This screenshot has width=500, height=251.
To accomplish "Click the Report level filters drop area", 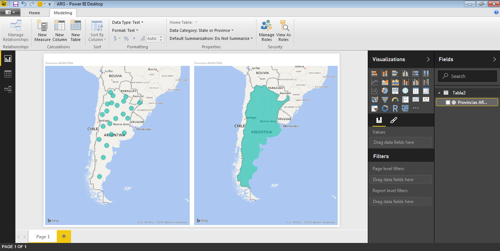I will [x=401, y=202].
